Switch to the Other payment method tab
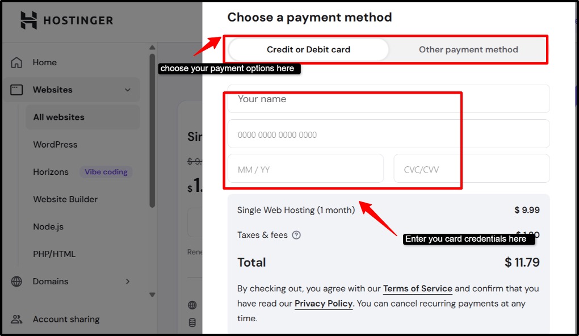579x336 pixels. (x=468, y=49)
